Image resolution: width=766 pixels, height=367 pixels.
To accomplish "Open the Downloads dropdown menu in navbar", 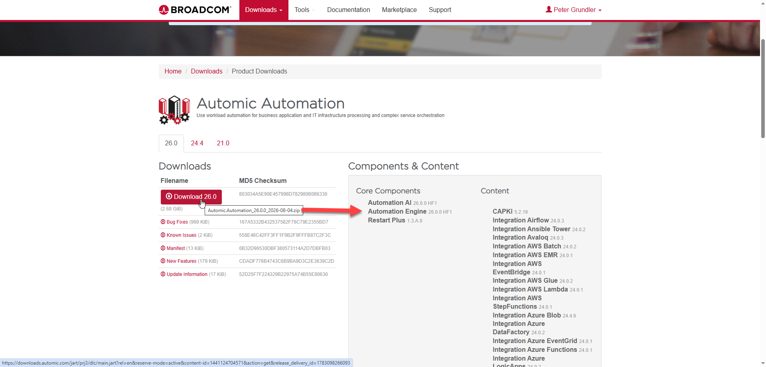I will pos(264,10).
